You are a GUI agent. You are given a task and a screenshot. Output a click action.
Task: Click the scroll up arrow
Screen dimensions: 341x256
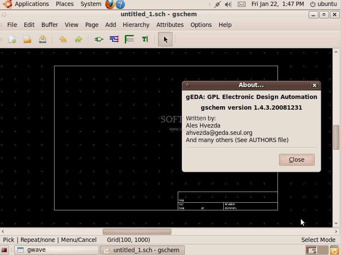click(336, 52)
